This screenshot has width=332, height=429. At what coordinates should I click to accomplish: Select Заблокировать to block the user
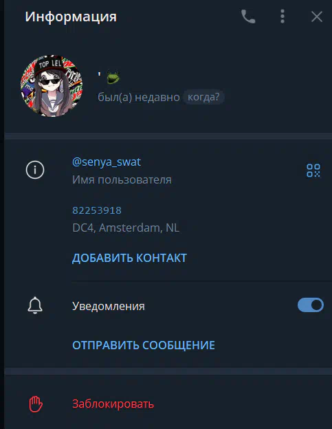[x=113, y=404]
